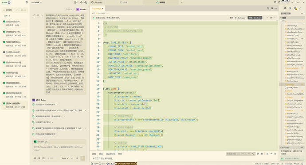
Task: Expand first SOLO Coder step chevron
Action: pos(57,105)
